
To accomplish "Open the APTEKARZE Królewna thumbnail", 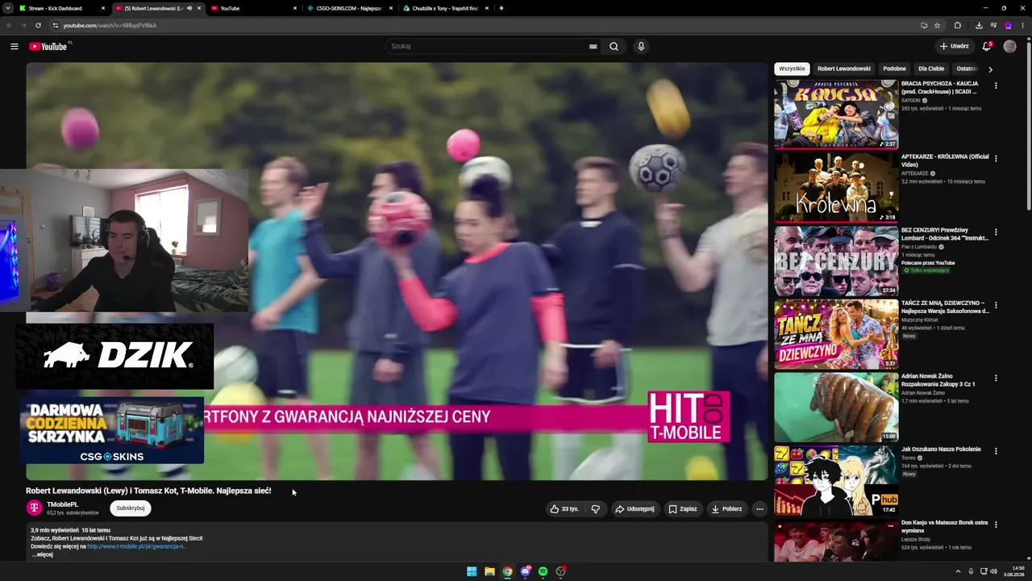I will (836, 187).
